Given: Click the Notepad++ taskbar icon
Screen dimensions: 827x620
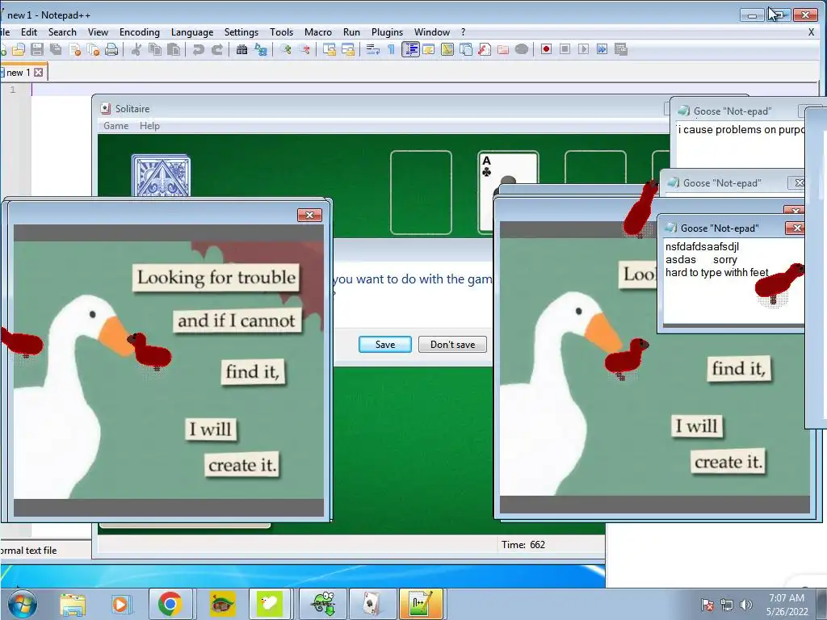Looking at the screenshot, I should pos(421,604).
